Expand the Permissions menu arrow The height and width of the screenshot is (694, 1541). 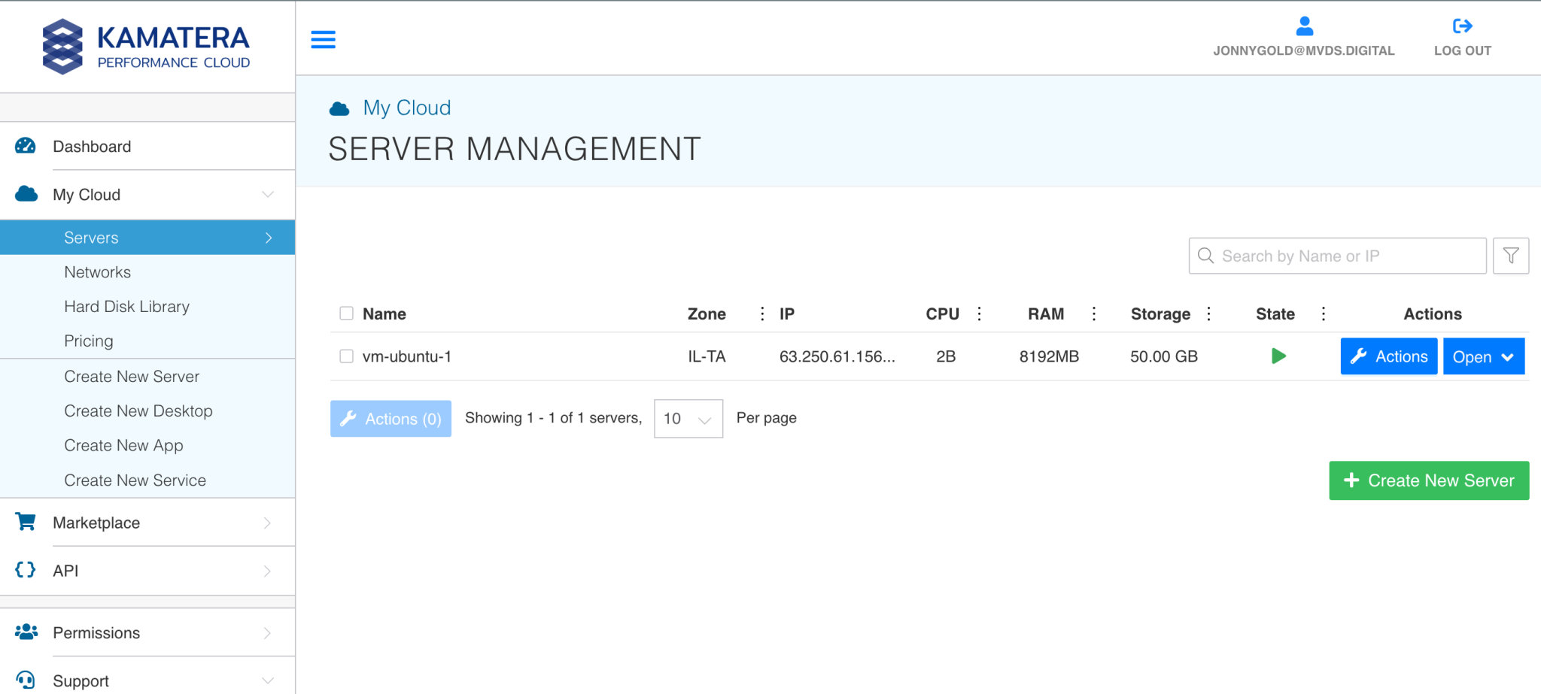coord(267,633)
